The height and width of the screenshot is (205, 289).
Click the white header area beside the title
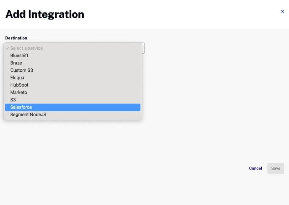pyautogui.click(x=178, y=14)
